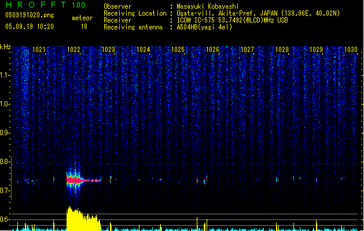Screen dimensions: 364x231
Task: Click the 0.9 kHz axis label
Action: pyautogui.click(x=5, y=133)
